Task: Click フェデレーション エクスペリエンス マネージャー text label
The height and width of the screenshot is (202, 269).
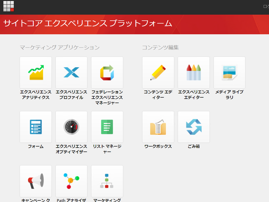Action: 107,97
